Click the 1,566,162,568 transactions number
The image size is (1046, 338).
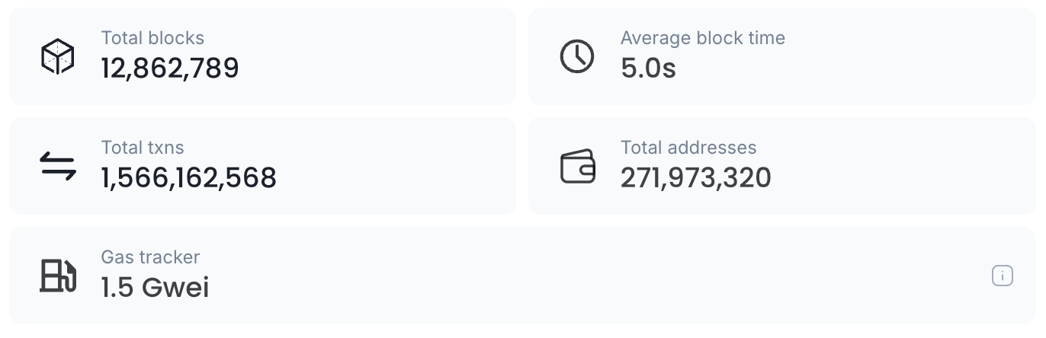coord(188,178)
